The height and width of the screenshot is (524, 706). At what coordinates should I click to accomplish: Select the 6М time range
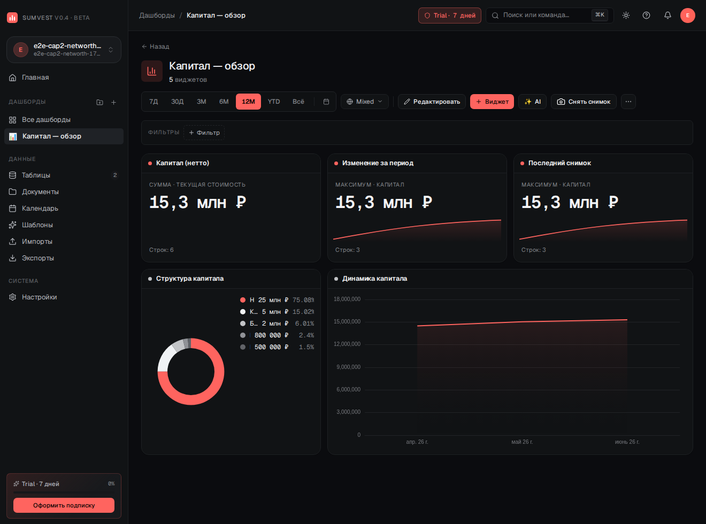click(x=224, y=102)
